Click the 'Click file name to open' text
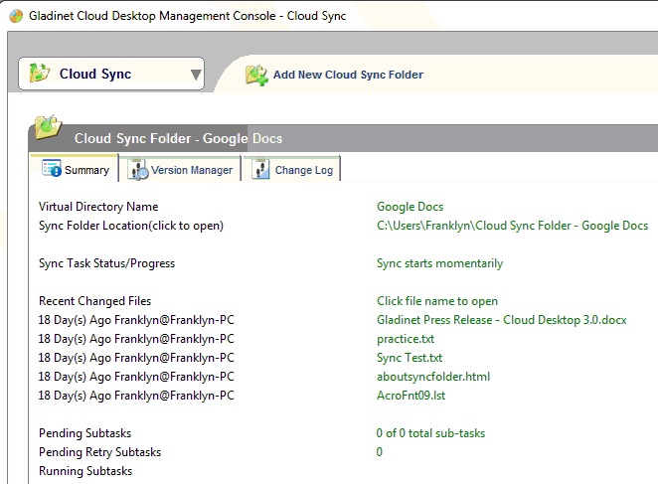Viewport: 658px width, 484px height. pyautogui.click(x=437, y=301)
